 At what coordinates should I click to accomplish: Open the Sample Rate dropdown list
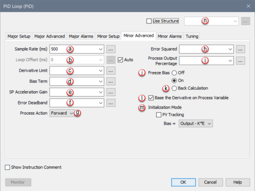(x=101, y=49)
